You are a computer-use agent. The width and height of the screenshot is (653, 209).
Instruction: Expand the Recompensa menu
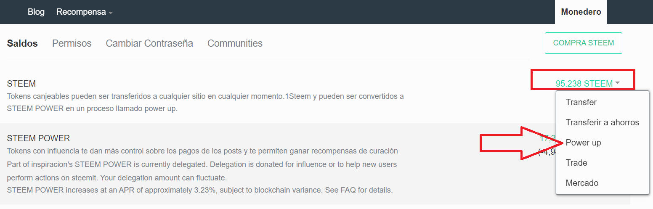click(x=81, y=12)
